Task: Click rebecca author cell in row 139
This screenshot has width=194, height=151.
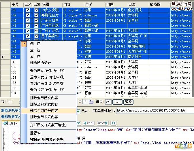Action: [x=95, y=67]
